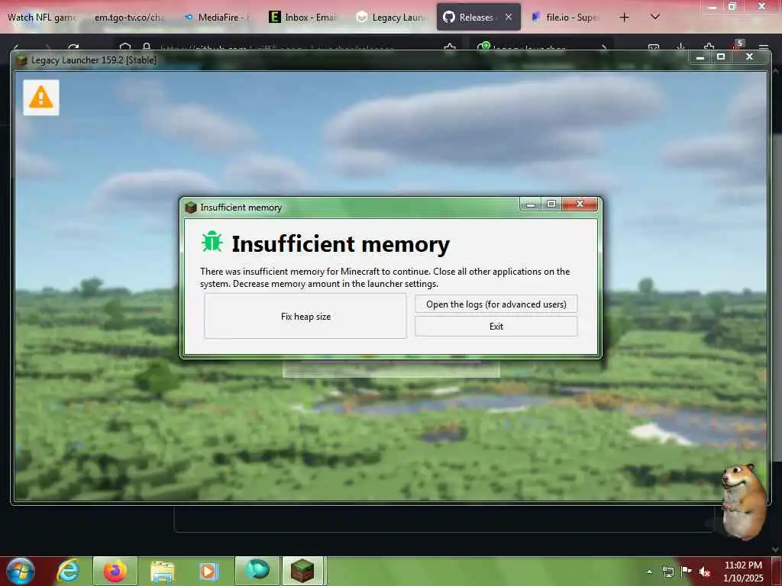Click Exit in Insufficient memory dialog
Screen dimensions: 782x586
496,327
